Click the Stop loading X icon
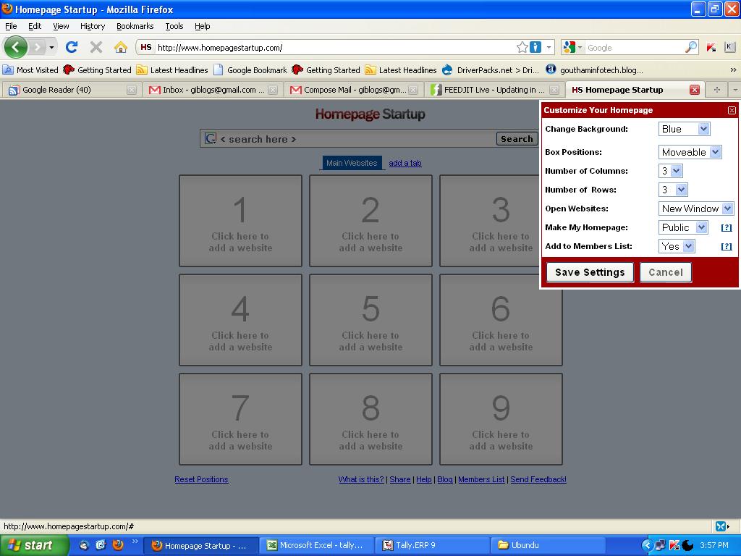This screenshot has width=741, height=556. coord(96,47)
